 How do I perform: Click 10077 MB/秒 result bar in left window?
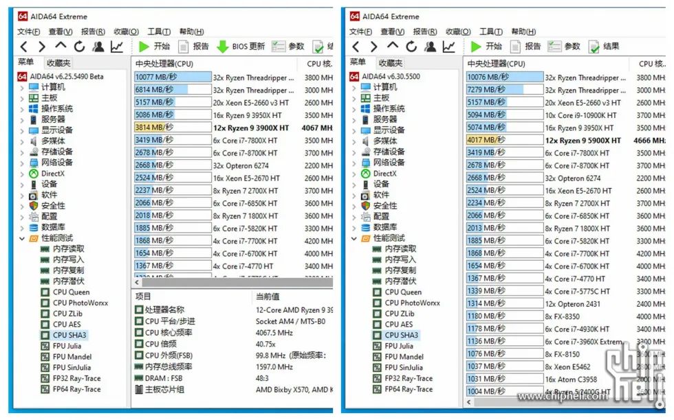(173, 78)
